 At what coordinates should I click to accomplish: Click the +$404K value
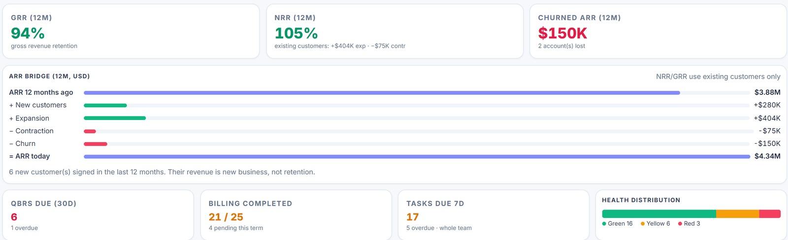click(767, 119)
